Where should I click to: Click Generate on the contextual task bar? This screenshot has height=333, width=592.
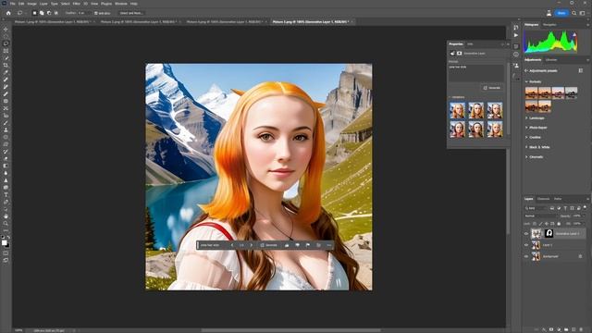point(269,245)
